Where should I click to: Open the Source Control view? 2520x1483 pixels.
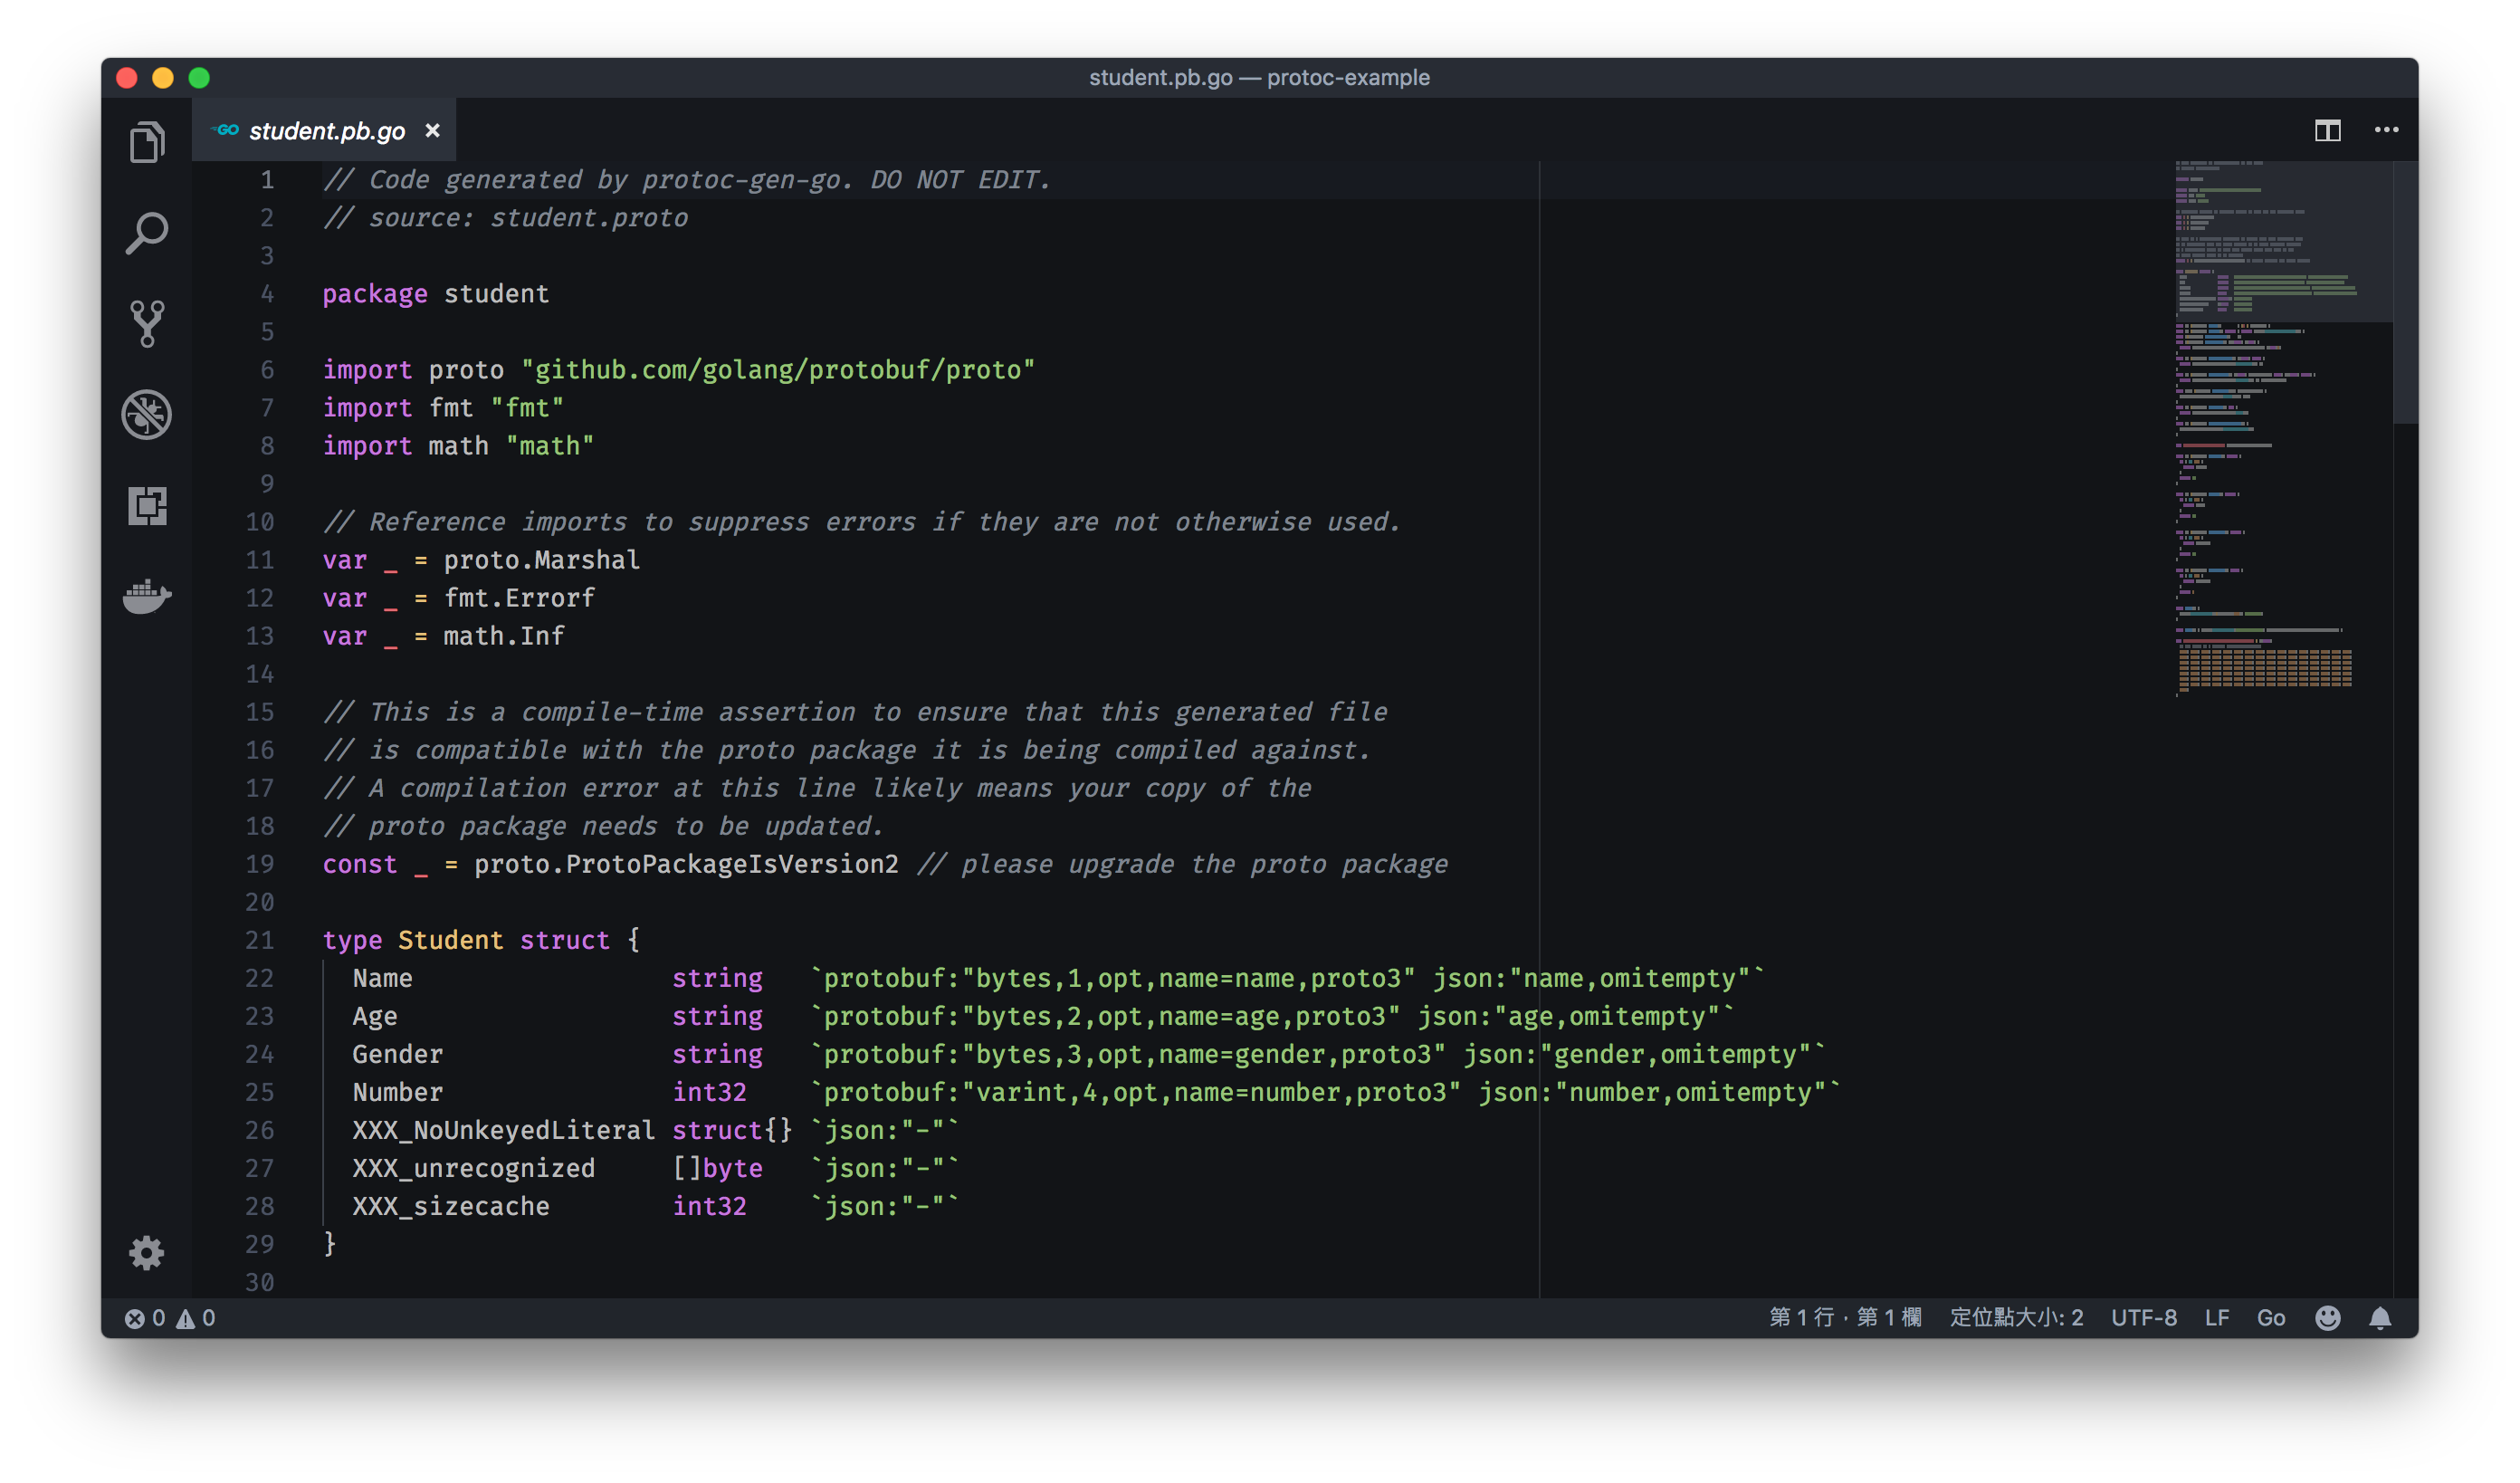[147, 324]
